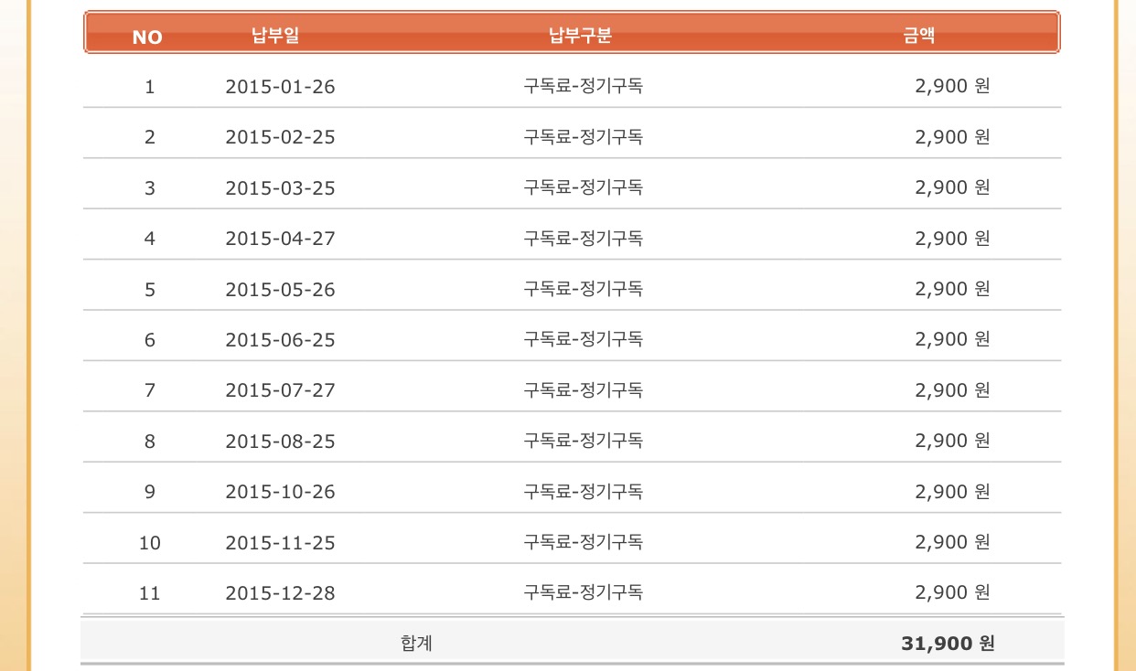Click the 금액 column header

[x=919, y=37]
